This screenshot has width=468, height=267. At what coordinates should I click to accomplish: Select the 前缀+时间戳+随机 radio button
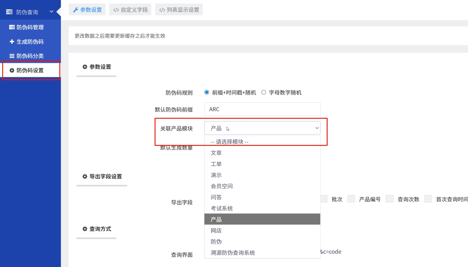pyautogui.click(x=207, y=92)
